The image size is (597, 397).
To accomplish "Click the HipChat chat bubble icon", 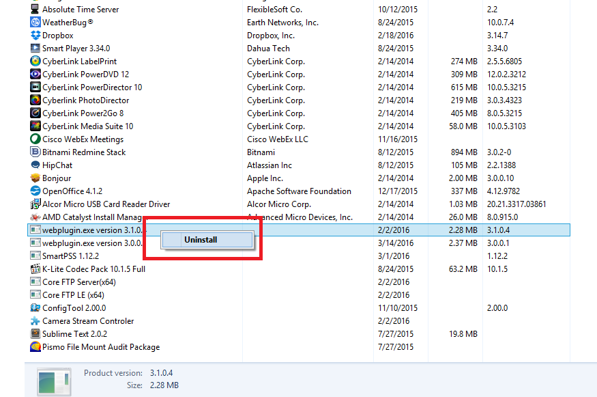I will tap(35, 165).
